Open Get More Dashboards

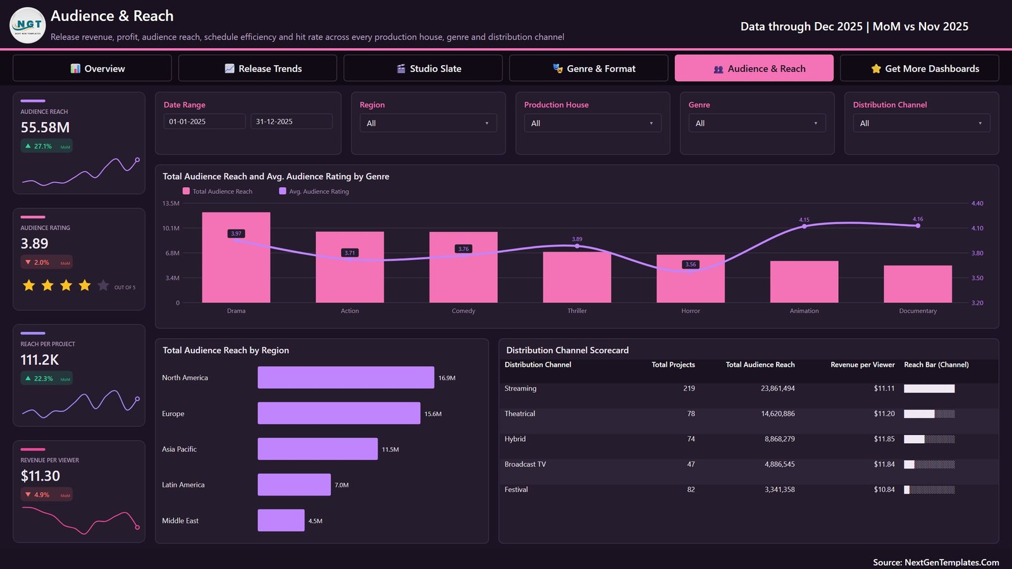pyautogui.click(x=920, y=68)
